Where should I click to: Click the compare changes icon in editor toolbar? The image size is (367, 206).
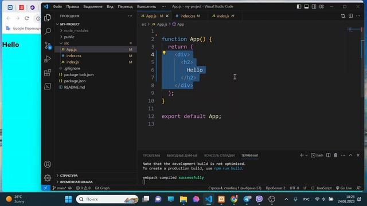(343, 16)
